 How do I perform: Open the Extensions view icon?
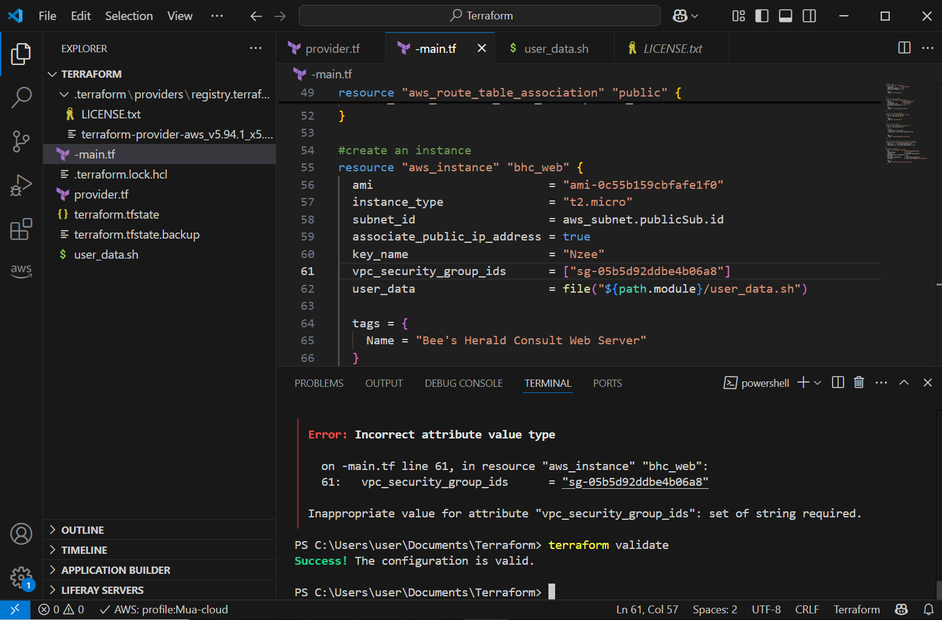21,229
